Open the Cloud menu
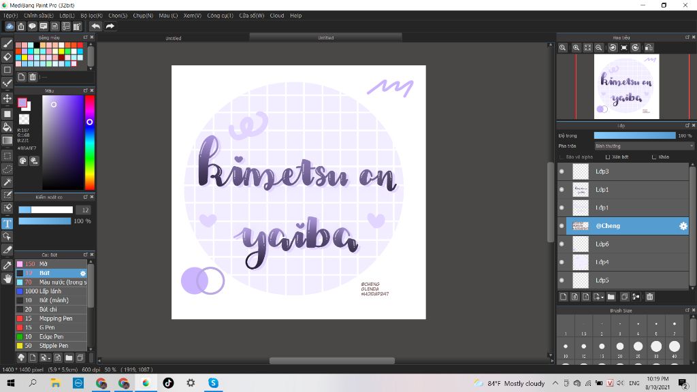697x392 pixels. pyautogui.click(x=277, y=16)
